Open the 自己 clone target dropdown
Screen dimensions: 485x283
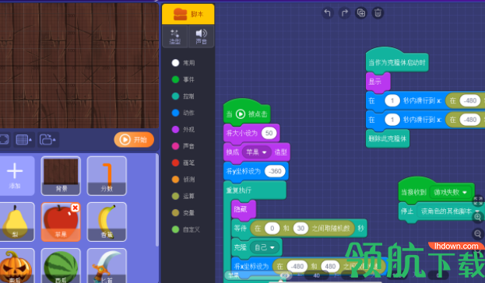(265, 247)
